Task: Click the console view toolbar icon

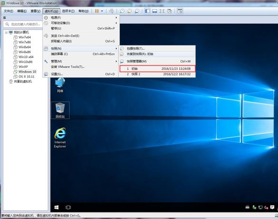Action: 180,11
